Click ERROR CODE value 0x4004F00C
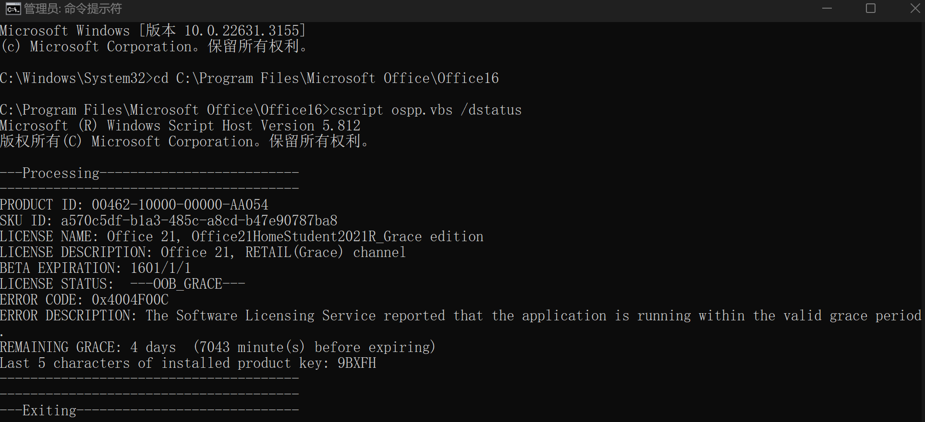Screen dimensions: 925x422 tap(130, 300)
